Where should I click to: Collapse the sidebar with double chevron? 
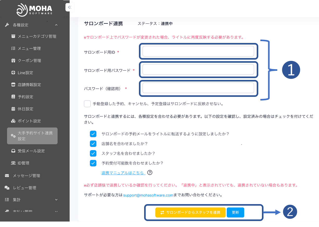click(x=70, y=7)
